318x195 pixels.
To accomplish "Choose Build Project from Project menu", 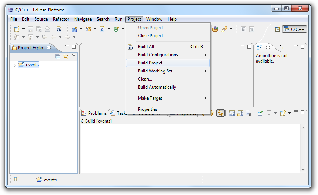I will click(168, 63).
